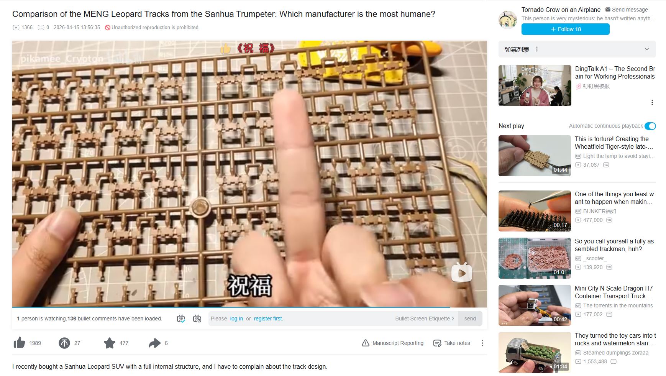Open more options beside the share count
Viewport: 666px width, 376px height.
pyautogui.click(x=482, y=343)
